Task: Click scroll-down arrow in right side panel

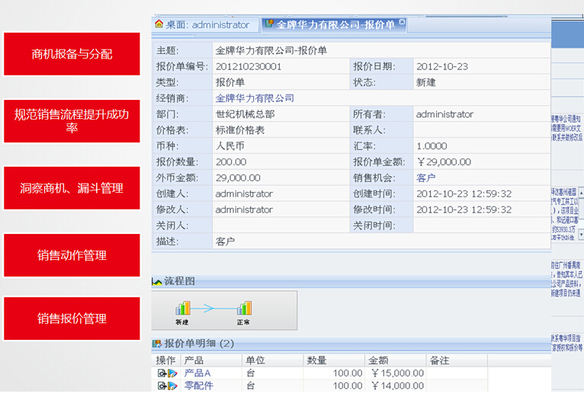Action: click(581, 235)
